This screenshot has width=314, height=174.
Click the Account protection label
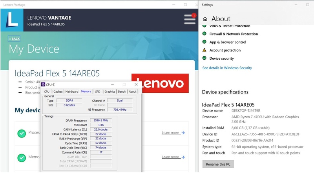coord(225,50)
